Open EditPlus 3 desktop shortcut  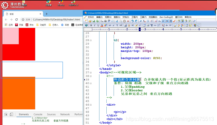click(73, 3)
